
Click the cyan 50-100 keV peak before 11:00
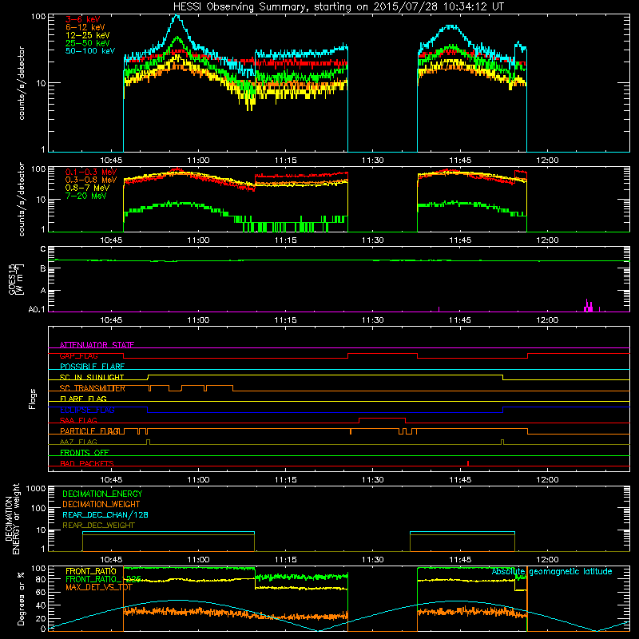177,17
